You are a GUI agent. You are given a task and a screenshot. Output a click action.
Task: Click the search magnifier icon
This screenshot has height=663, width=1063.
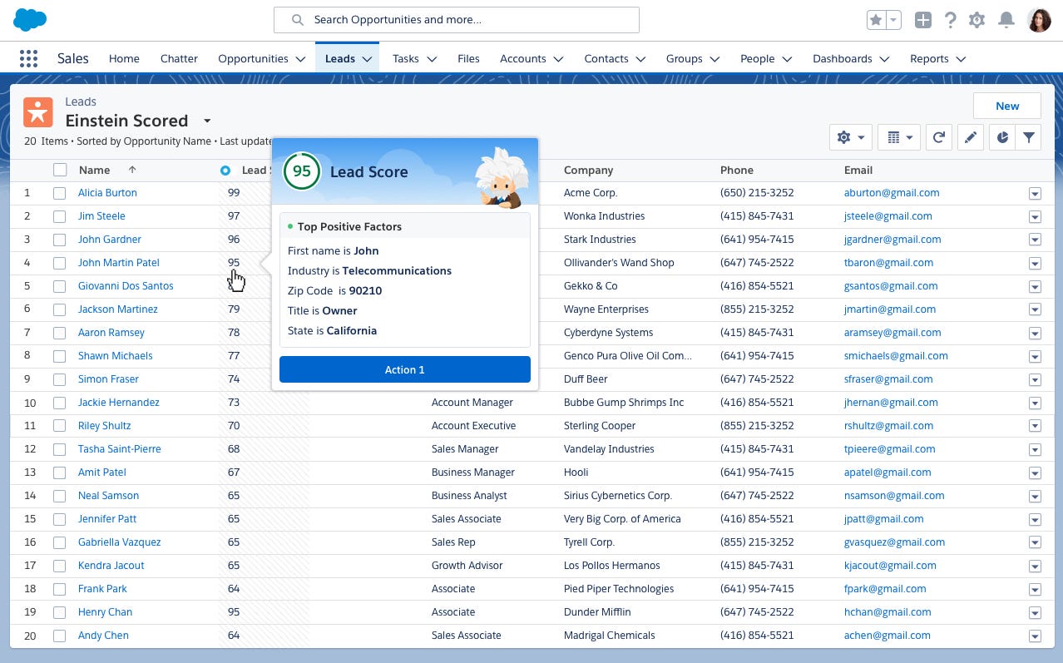298,20
